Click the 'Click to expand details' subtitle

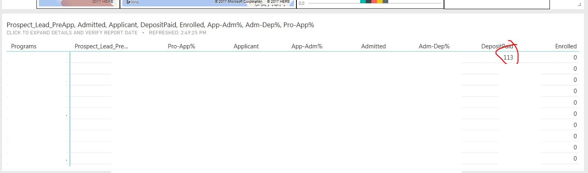(72, 33)
